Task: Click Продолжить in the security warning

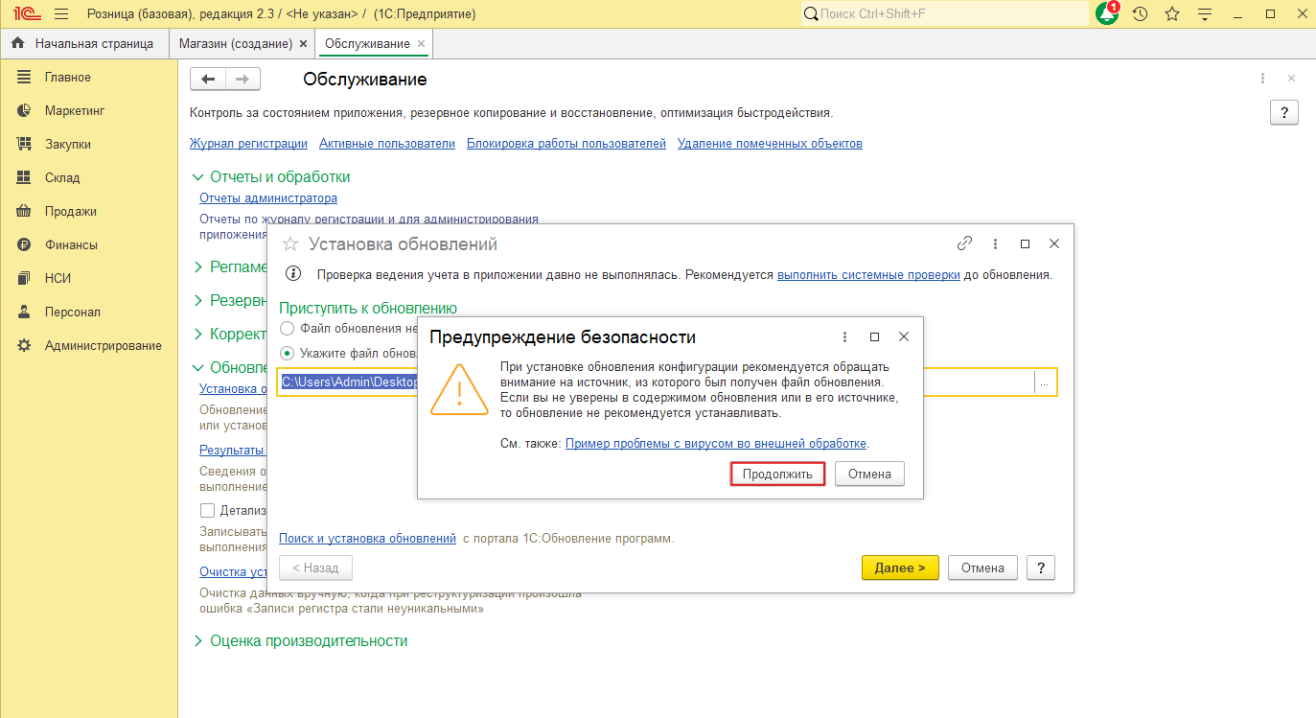Action: 777,474
